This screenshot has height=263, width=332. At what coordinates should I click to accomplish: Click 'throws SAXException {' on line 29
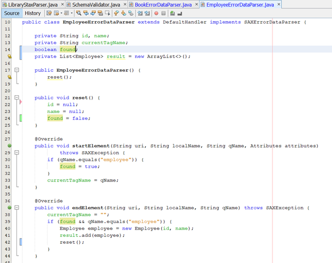click(93, 153)
